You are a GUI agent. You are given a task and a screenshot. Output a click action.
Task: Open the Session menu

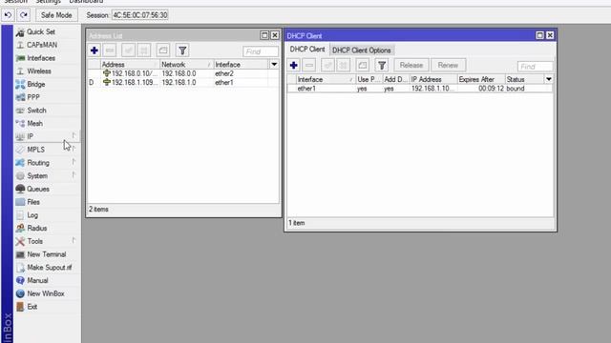point(15,2)
